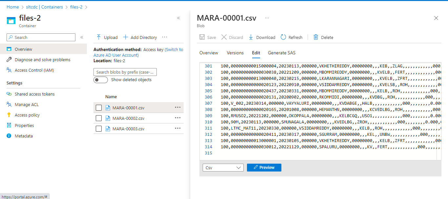
Task: Click the blue Preview button
Action: (x=264, y=168)
